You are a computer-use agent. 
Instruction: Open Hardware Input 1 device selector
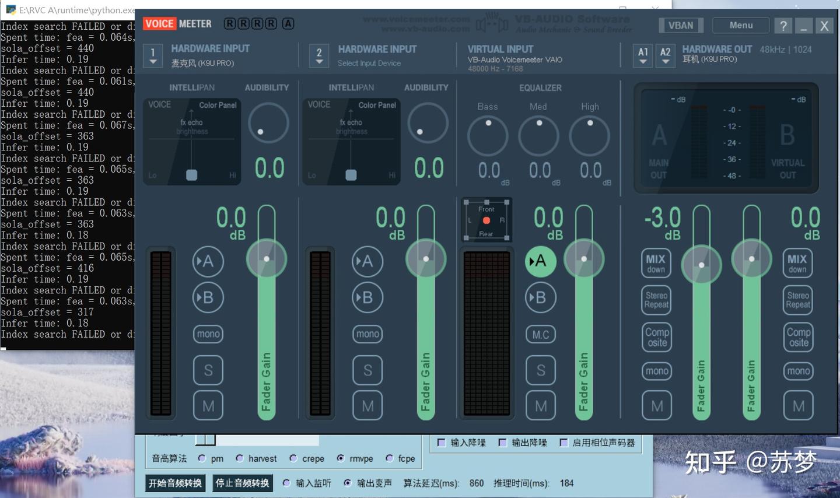tap(153, 56)
